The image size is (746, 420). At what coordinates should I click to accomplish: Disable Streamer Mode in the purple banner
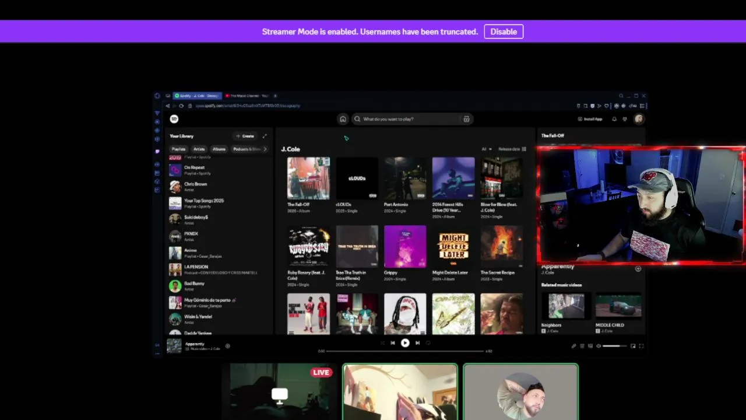pyautogui.click(x=504, y=32)
